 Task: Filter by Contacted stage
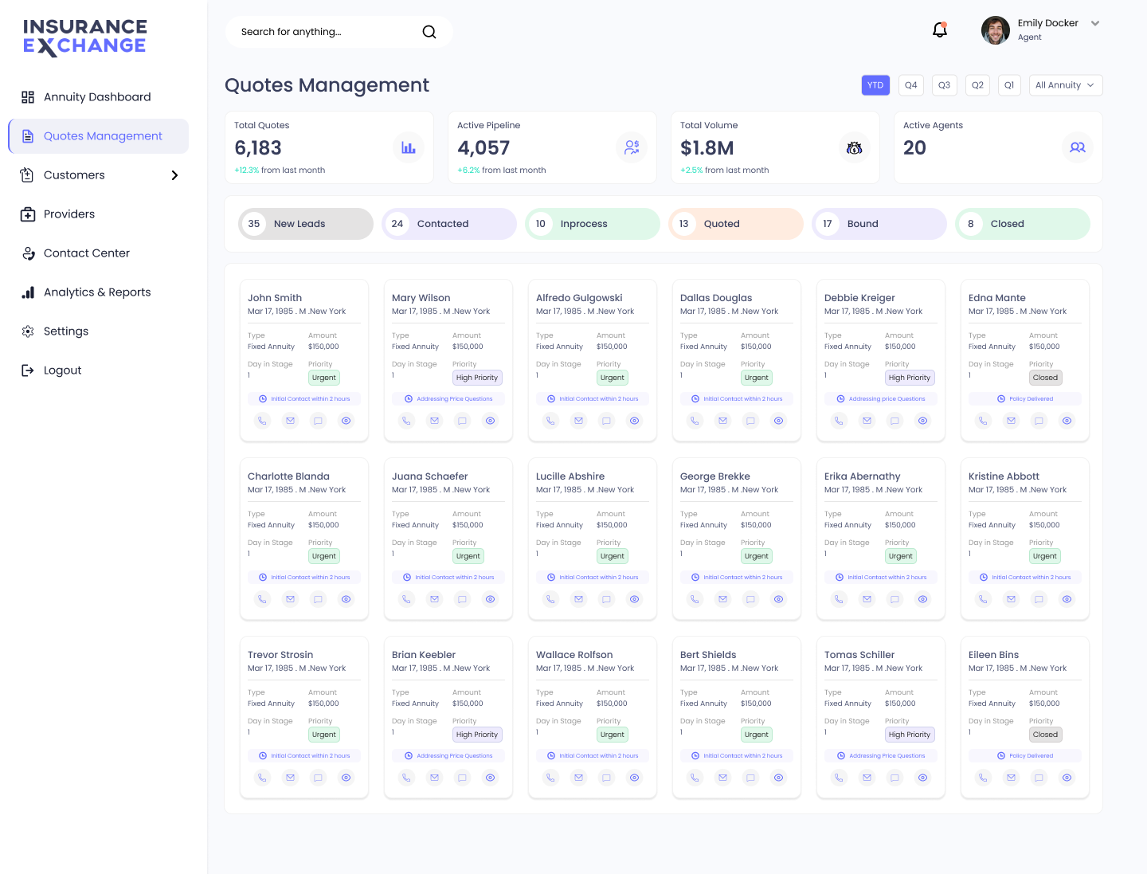[x=449, y=224]
